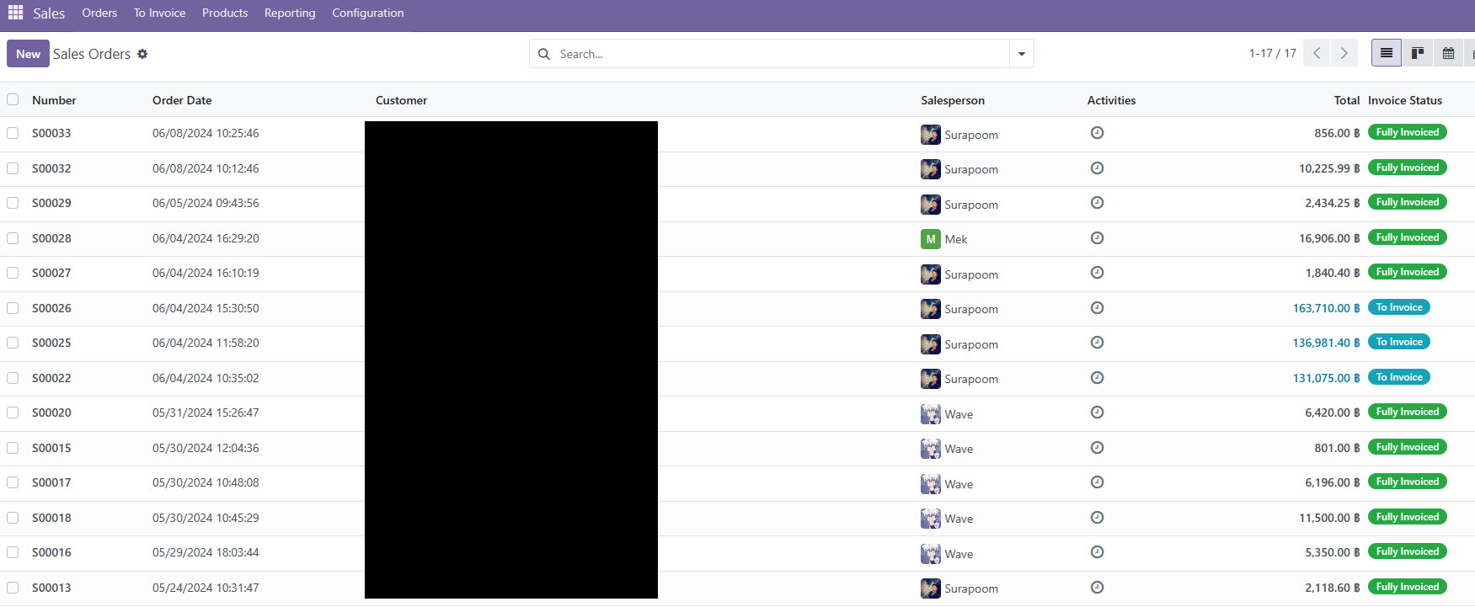Expand the search filter dropdown arrow
The width and height of the screenshot is (1475, 607).
click(x=1021, y=54)
